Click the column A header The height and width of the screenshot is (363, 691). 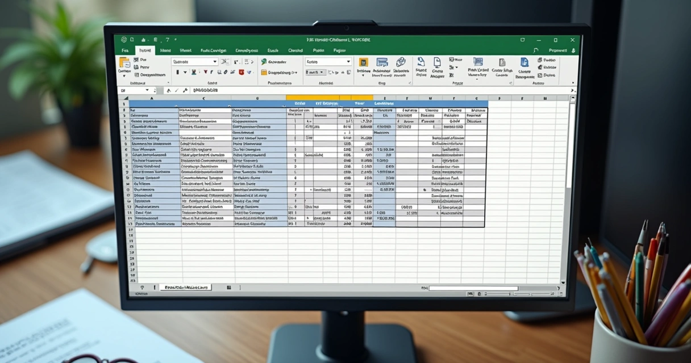pyautogui.click(x=151, y=98)
